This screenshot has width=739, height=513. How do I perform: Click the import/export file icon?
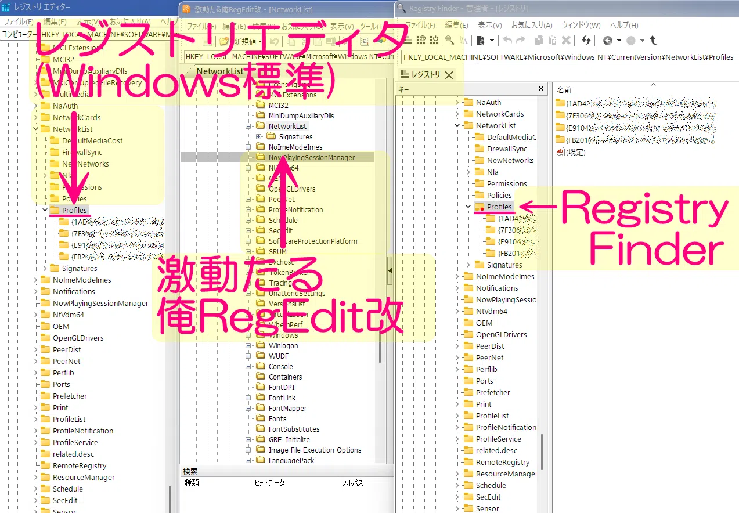[x=480, y=40]
